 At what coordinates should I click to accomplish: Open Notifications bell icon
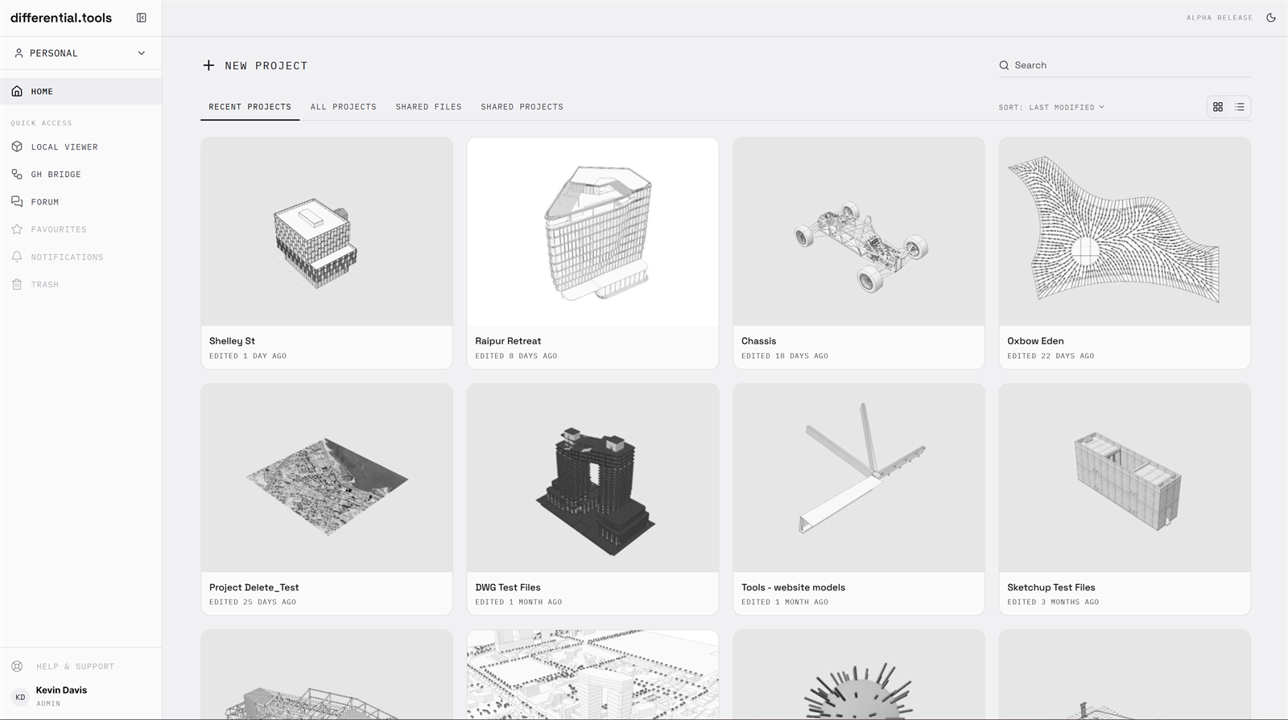click(17, 257)
